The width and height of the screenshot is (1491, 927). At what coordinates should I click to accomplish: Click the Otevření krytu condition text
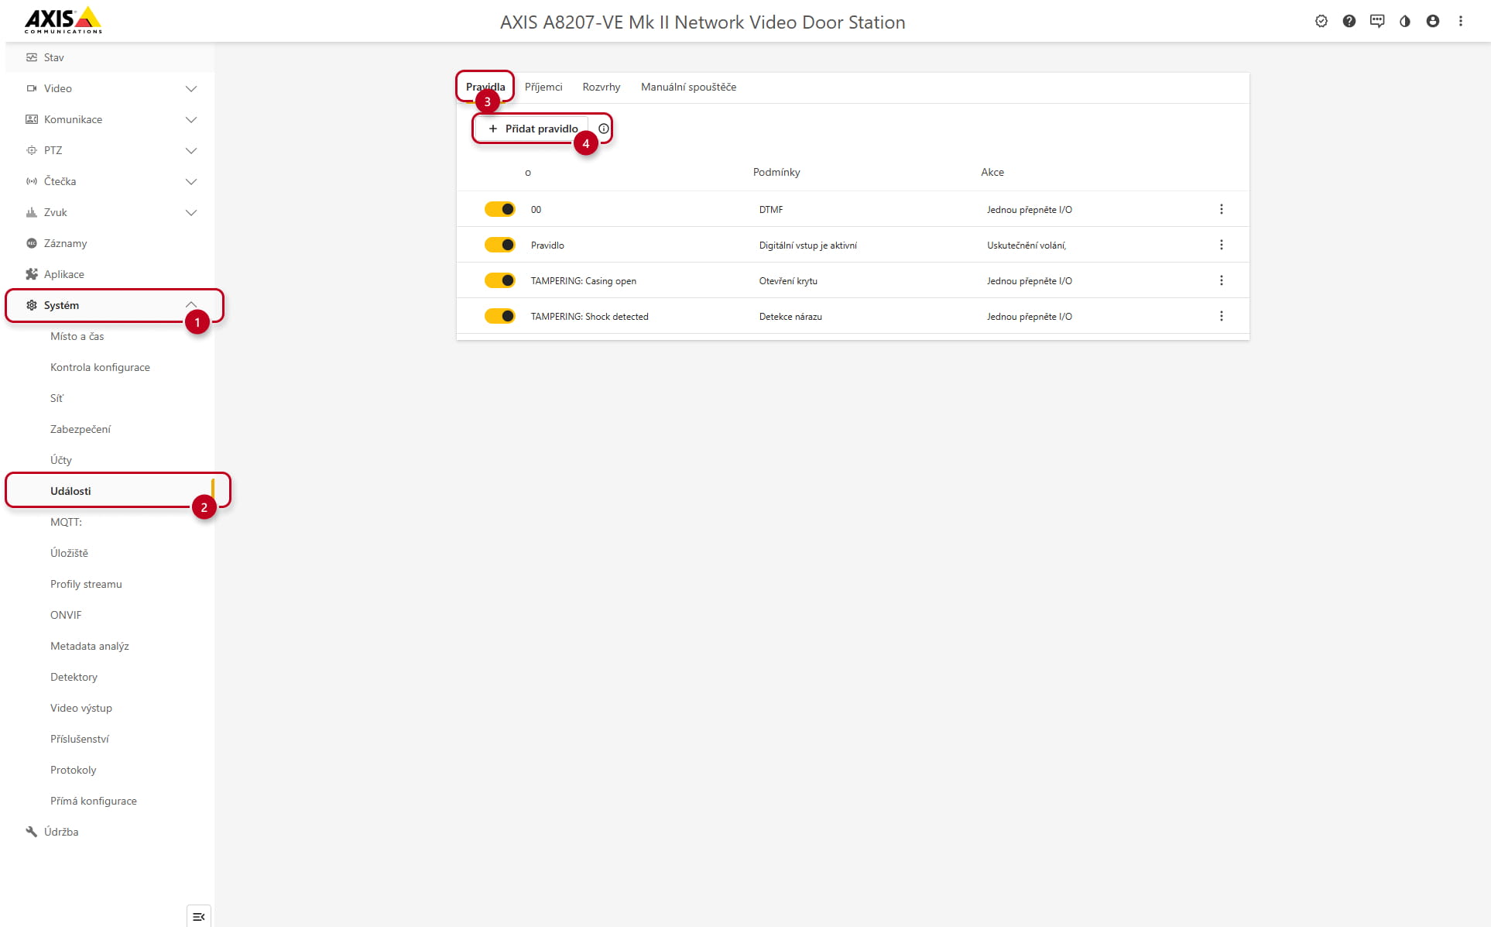(788, 281)
